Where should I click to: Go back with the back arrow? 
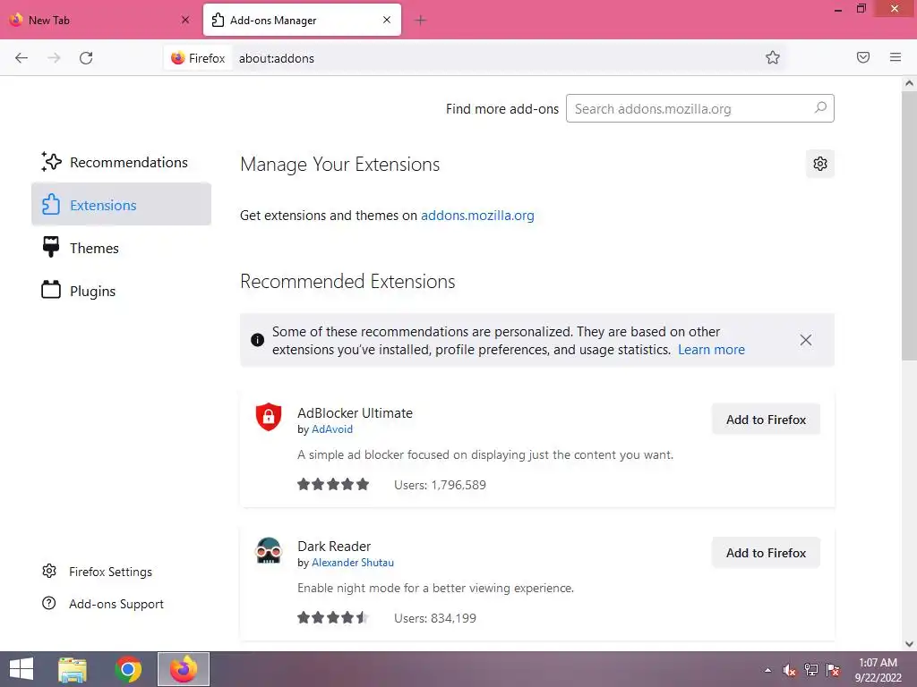pyautogui.click(x=21, y=58)
